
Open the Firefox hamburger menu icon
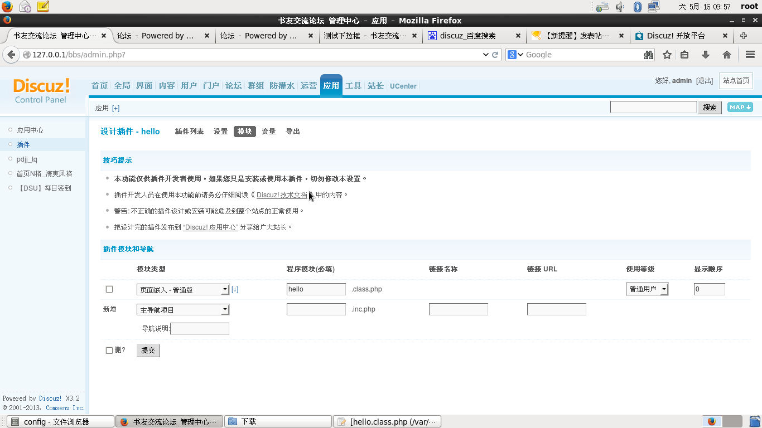[x=750, y=54]
